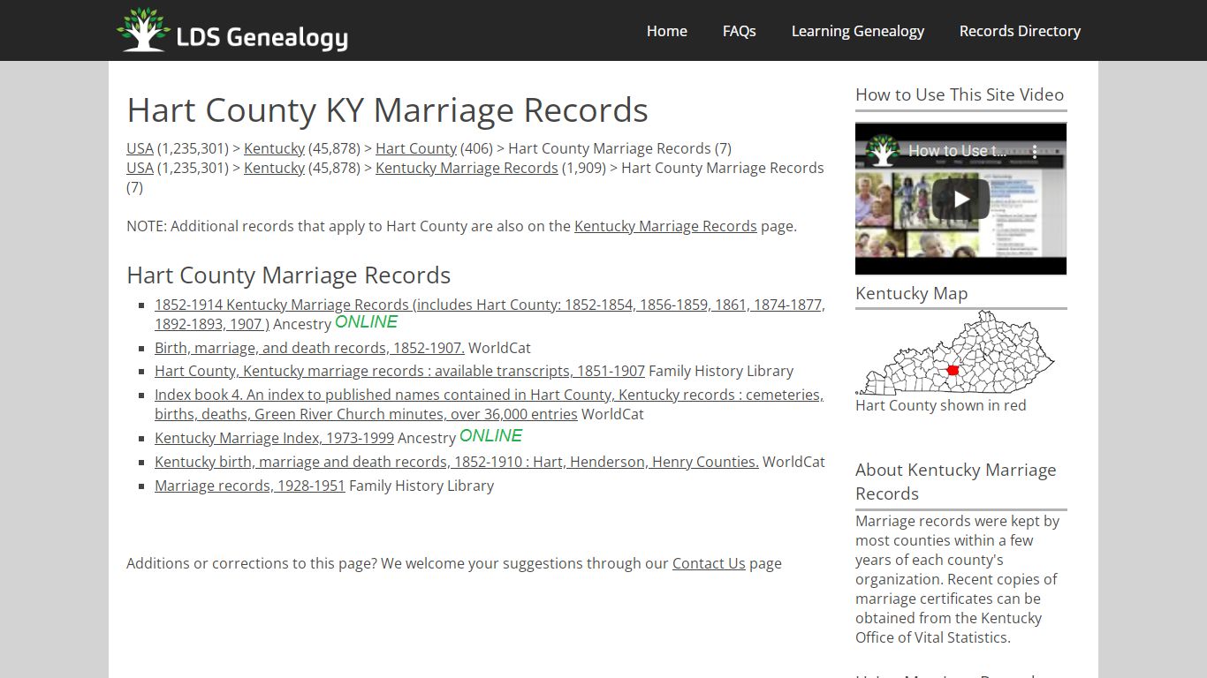Click the Kentucky county map image
The image size is (1207, 678).
954,353
